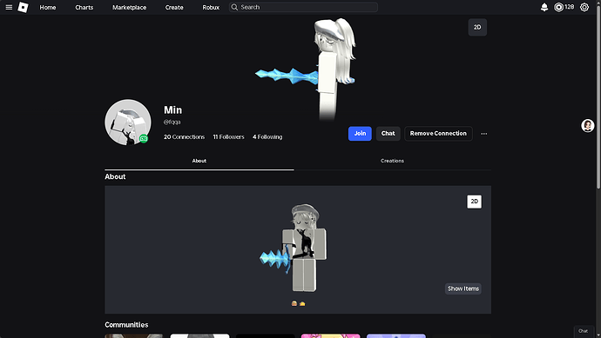Click the Communities heading

pos(126,325)
